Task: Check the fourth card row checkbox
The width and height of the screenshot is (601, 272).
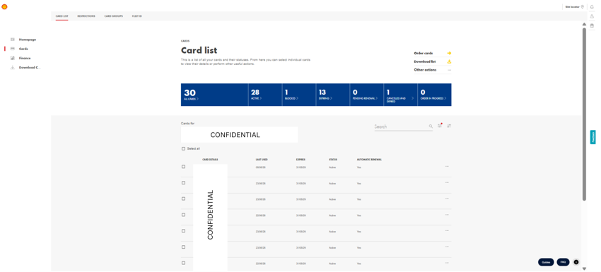Action: point(183,215)
